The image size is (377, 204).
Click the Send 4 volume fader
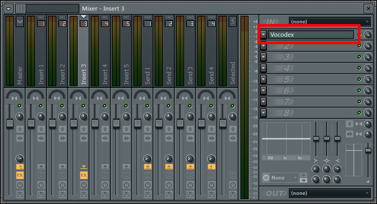click(201, 124)
